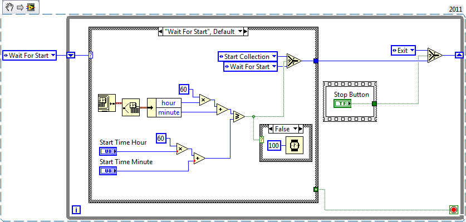Image resolution: width=466 pixels, height=222 pixels.
Task: Go to next case of the False structure
Action: click(x=301, y=129)
